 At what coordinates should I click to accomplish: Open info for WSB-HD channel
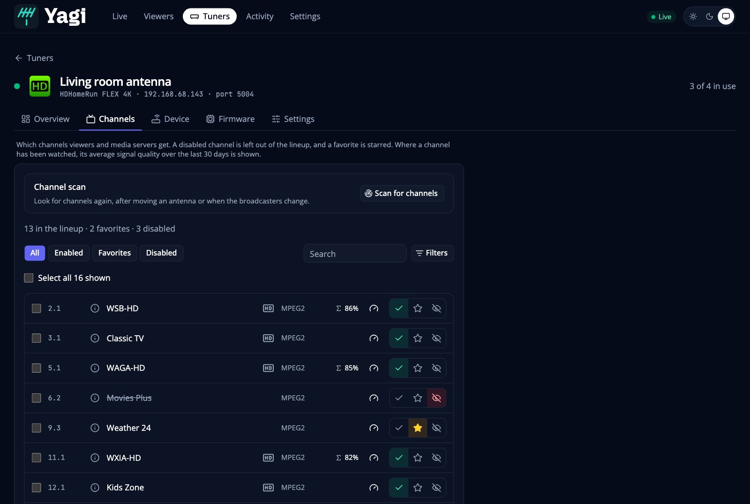click(x=95, y=308)
